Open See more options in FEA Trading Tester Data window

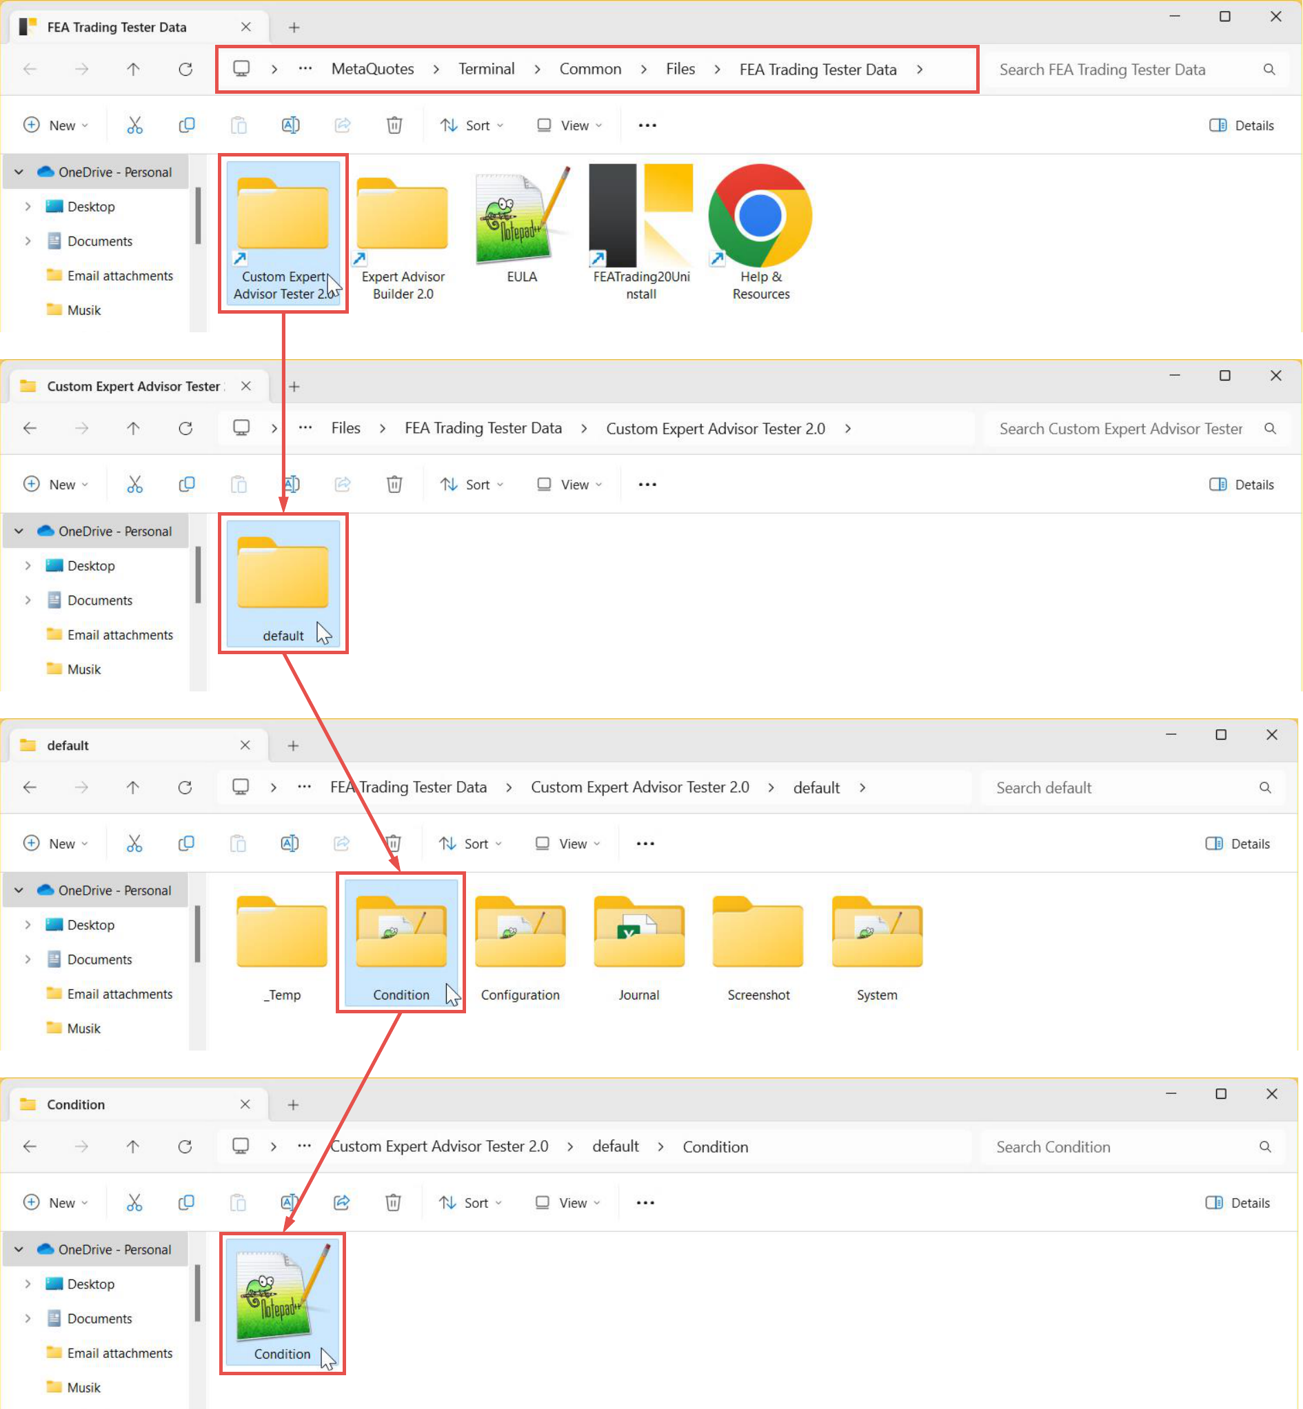(647, 125)
